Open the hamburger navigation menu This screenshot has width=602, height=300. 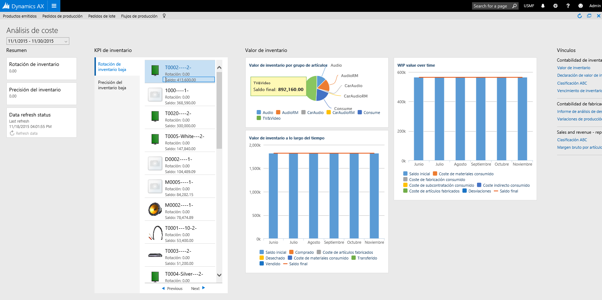pyautogui.click(x=54, y=6)
